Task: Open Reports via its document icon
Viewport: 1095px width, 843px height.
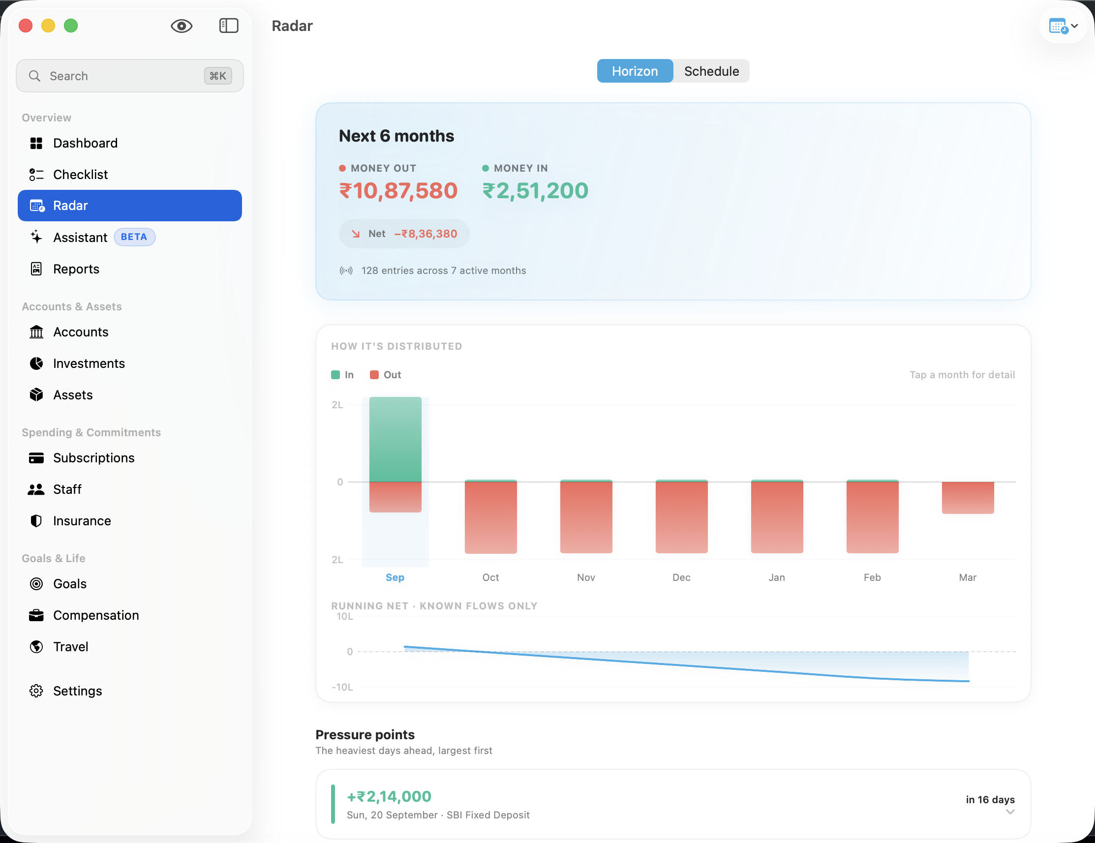Action: point(36,269)
